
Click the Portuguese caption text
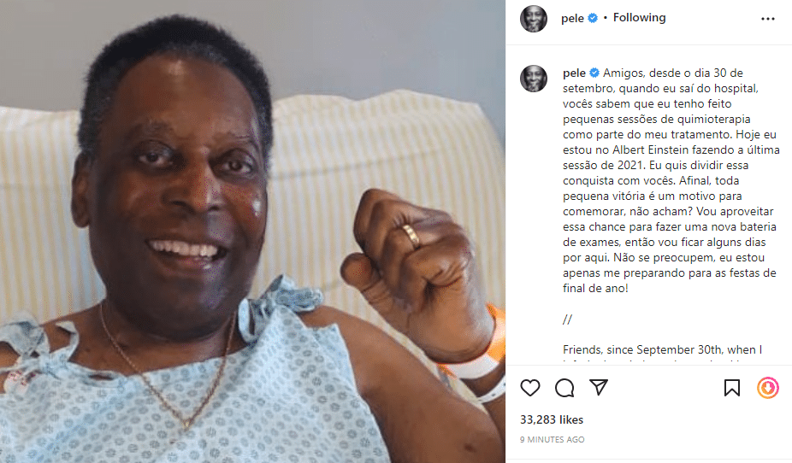pyautogui.click(x=671, y=180)
